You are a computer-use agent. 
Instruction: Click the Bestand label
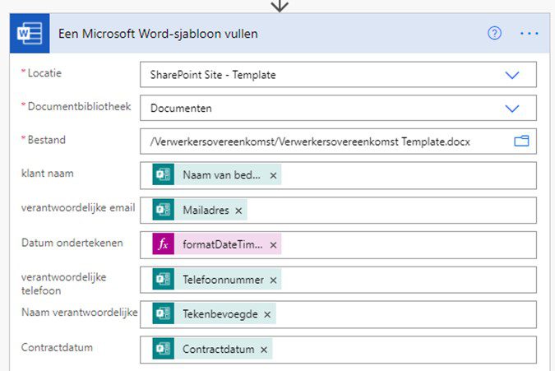click(x=47, y=140)
